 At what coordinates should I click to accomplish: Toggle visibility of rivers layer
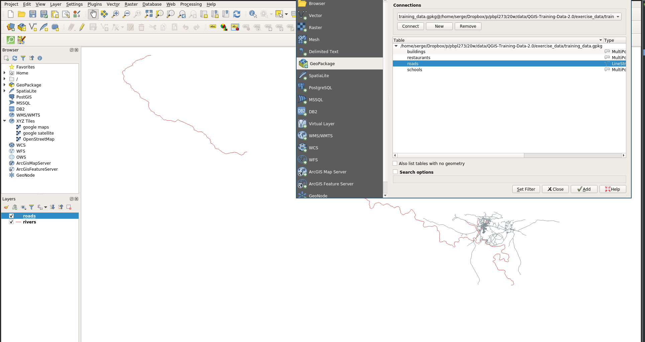pyautogui.click(x=11, y=222)
